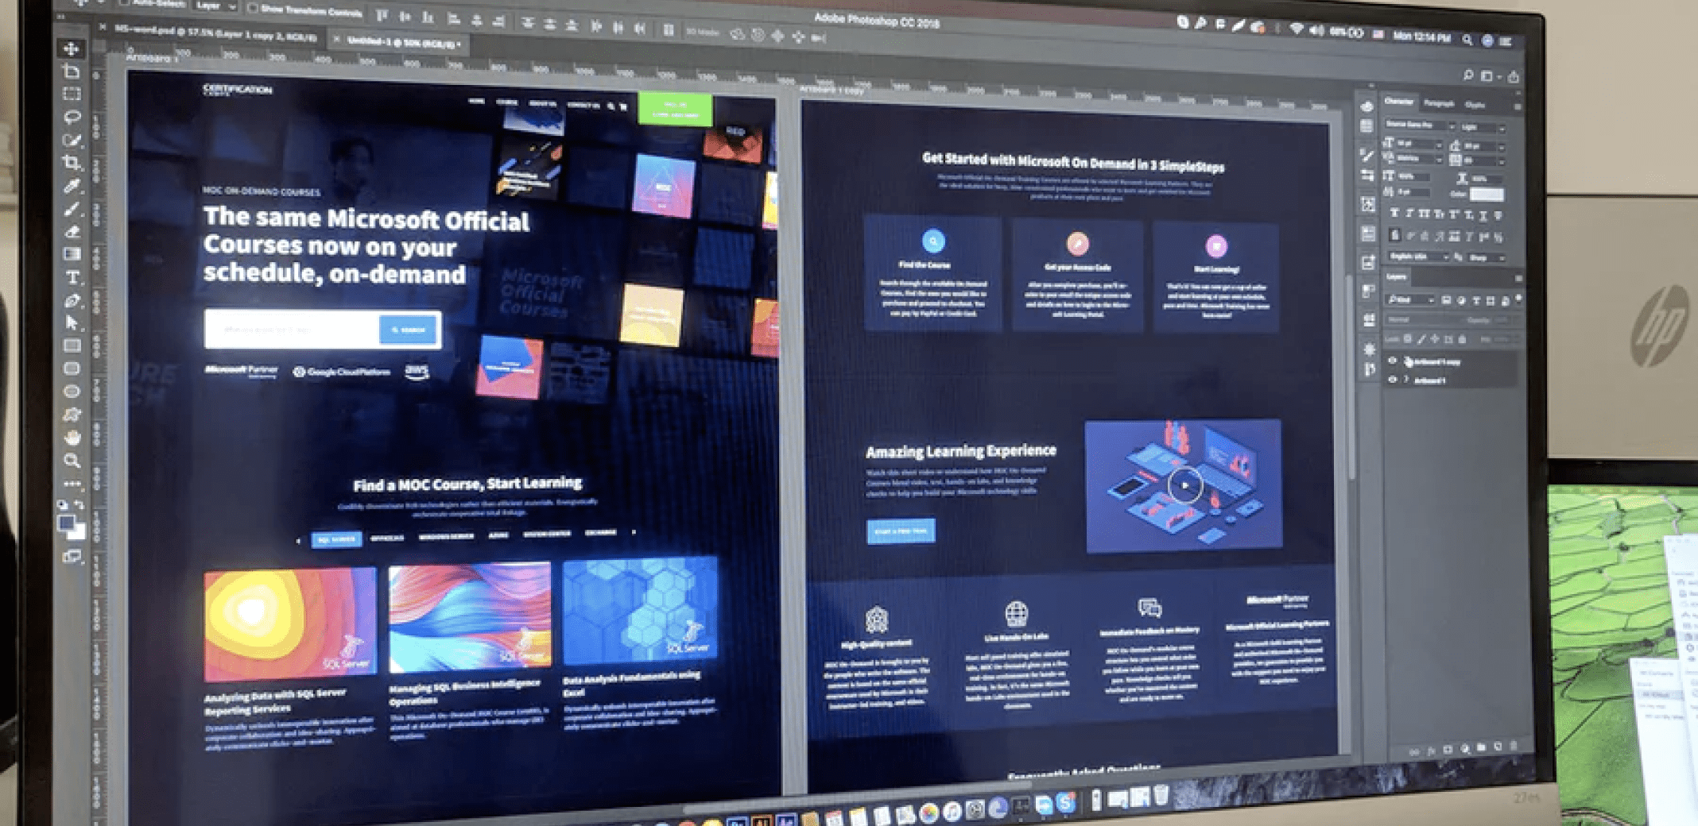Select the Eyedropper tool
The width and height of the screenshot is (1698, 826).
coord(72,186)
